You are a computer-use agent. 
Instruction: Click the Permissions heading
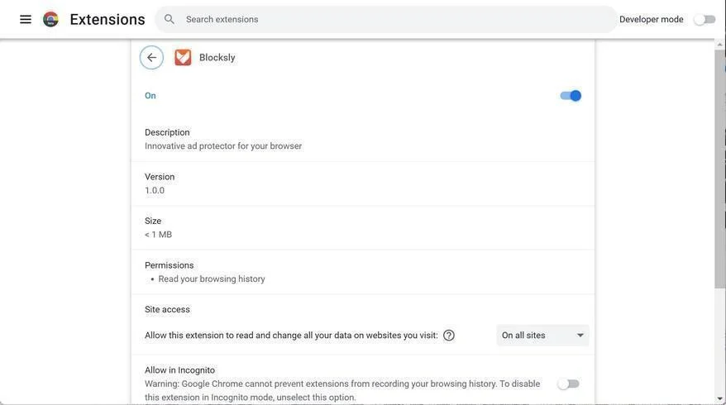click(x=169, y=265)
